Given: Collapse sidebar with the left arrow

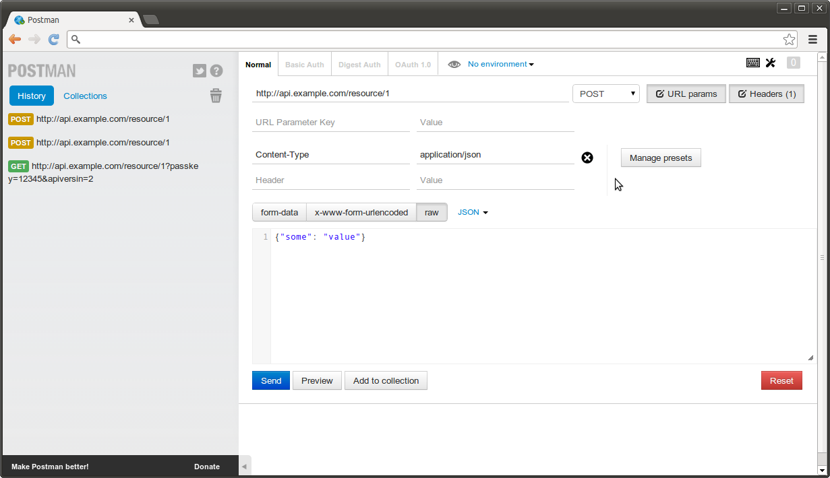Looking at the screenshot, I should 245,466.
